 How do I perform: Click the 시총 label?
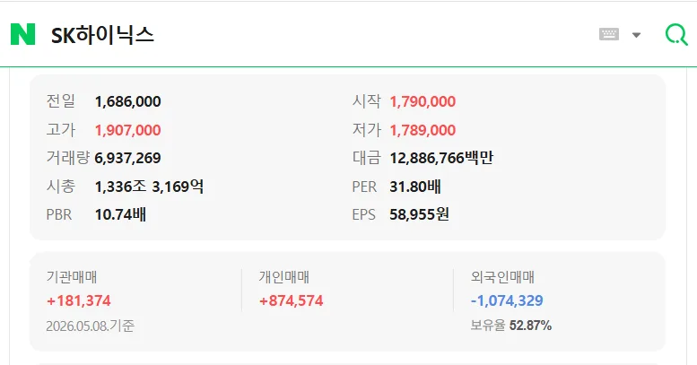coord(61,187)
